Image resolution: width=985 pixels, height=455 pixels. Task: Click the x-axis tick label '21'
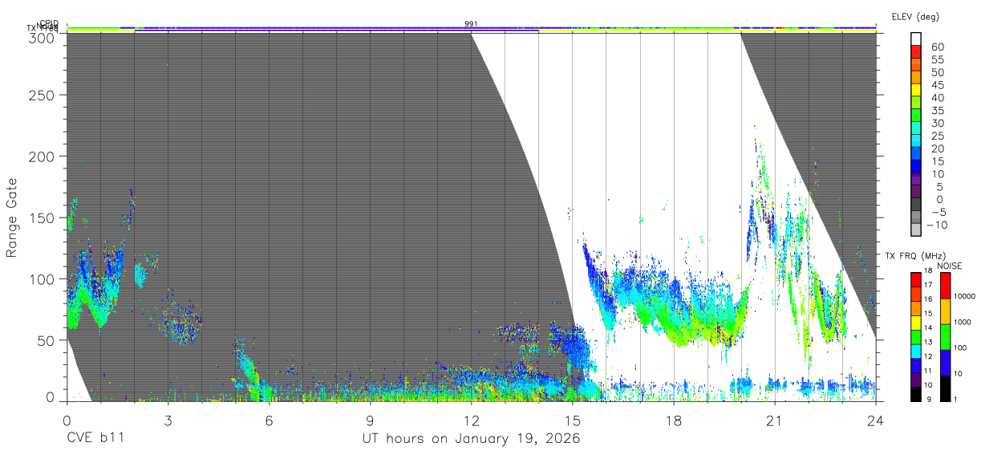click(774, 420)
